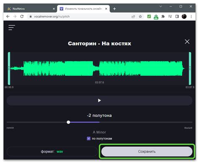Close the audio track with X icon
This screenshot has height=163, width=199.
click(x=187, y=42)
